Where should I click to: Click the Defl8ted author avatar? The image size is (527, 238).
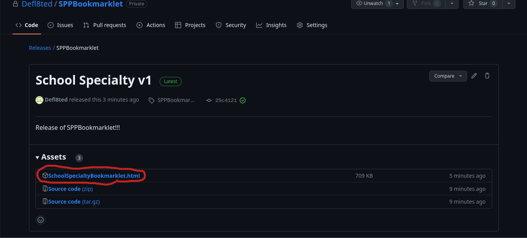tap(39, 100)
